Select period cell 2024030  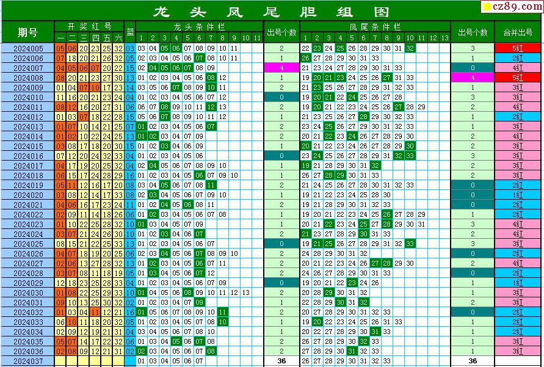click(x=28, y=293)
